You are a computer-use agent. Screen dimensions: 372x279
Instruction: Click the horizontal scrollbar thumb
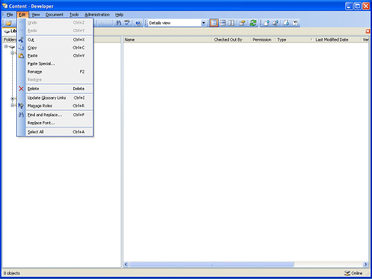pos(212,264)
